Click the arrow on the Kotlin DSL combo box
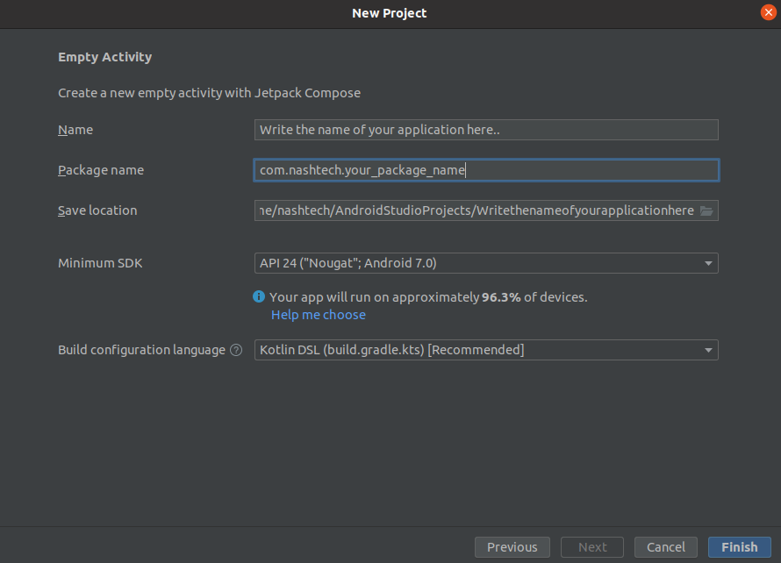This screenshot has width=781, height=563. pos(708,350)
